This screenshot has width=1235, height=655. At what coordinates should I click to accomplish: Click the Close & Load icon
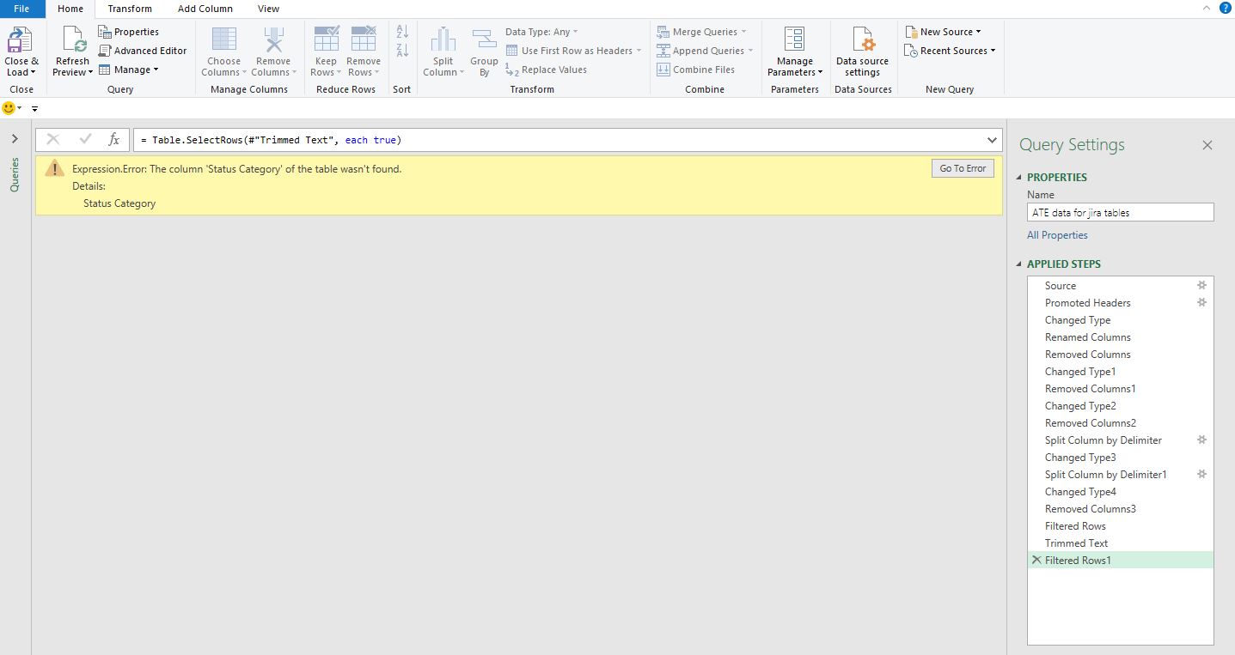[20, 39]
